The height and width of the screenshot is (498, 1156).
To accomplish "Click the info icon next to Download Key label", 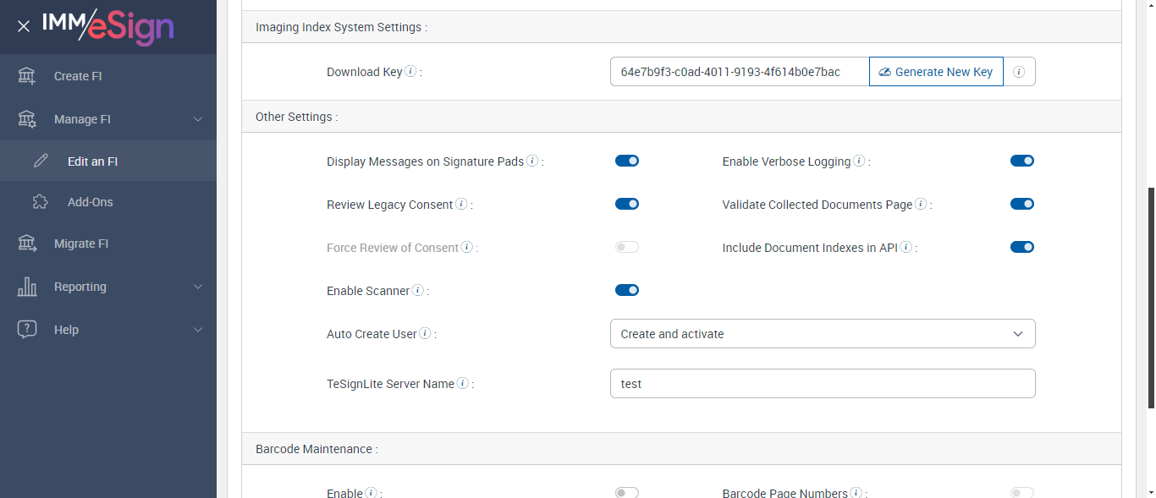I will click(x=410, y=72).
